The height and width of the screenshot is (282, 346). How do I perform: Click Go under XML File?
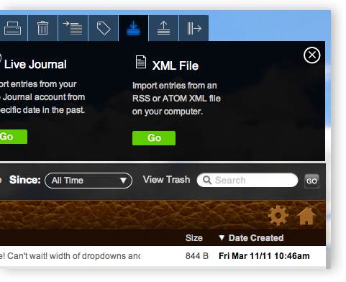click(x=154, y=138)
